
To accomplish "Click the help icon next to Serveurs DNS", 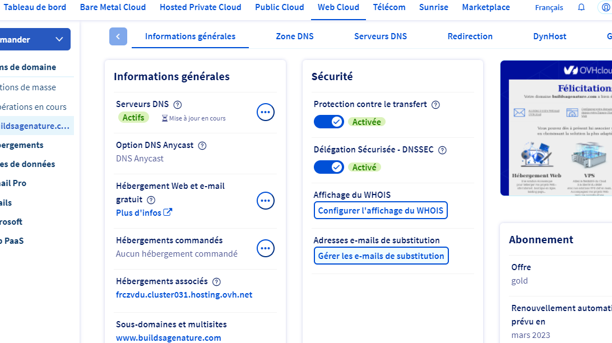I will click(178, 104).
